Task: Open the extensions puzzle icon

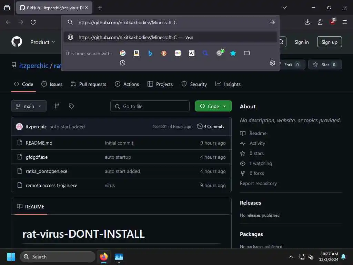Action: 320,22
